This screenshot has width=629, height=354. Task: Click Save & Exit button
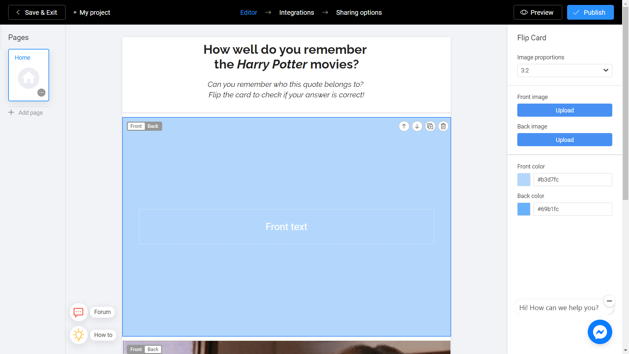(37, 12)
